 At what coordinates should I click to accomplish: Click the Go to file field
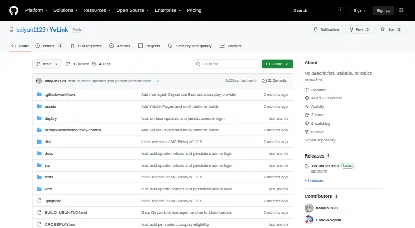coord(227,64)
